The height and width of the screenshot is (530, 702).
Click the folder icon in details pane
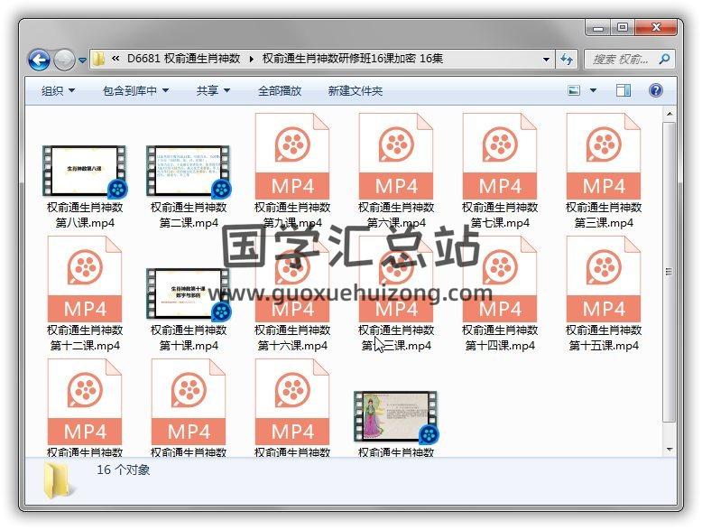coord(58,481)
